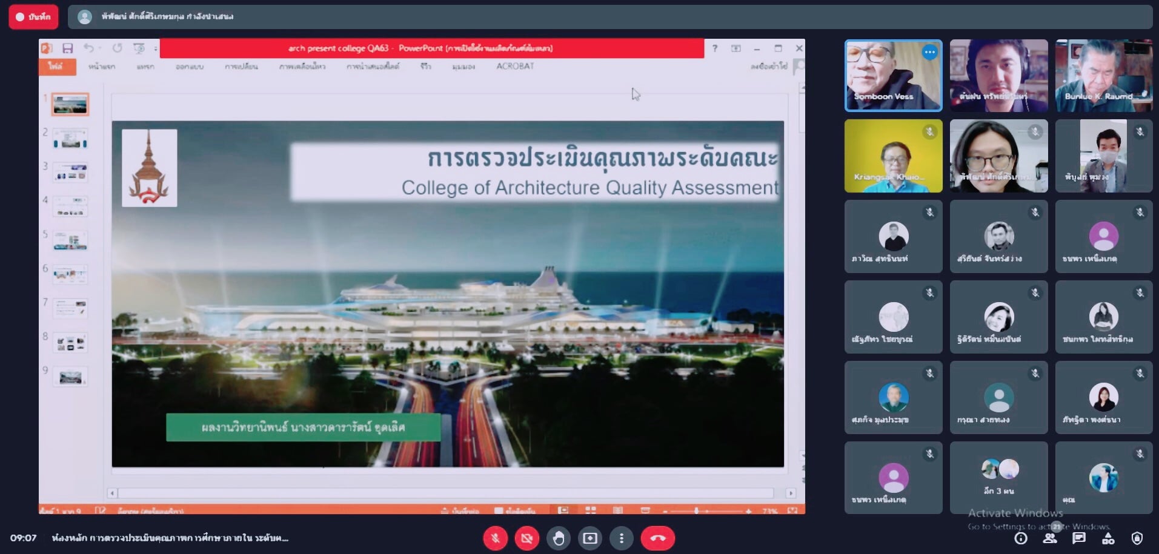
Task: Turn on the camera
Action: tap(526, 538)
